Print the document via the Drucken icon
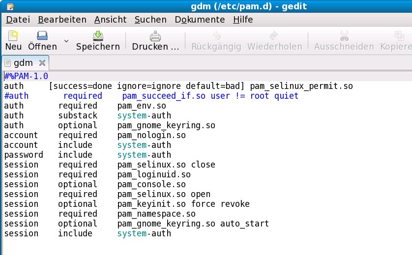 click(155, 36)
